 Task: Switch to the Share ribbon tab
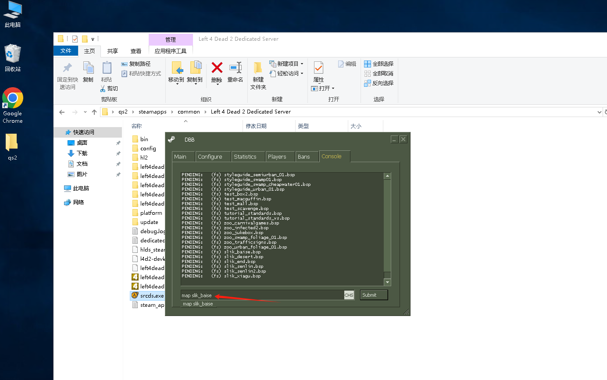click(x=113, y=51)
